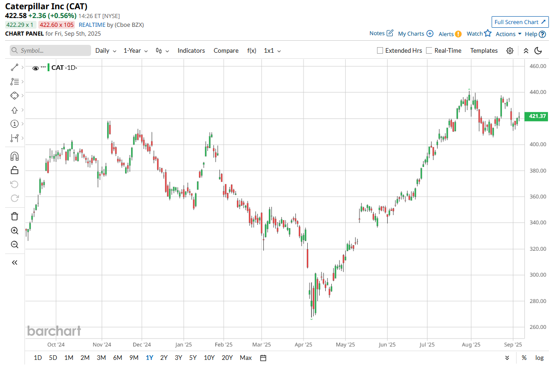Open the Indicators menu
Image resolution: width=560 pixels, height=371 pixels.
click(x=191, y=51)
